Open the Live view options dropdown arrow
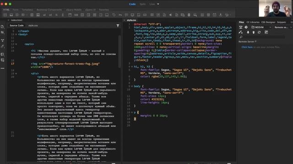 pyautogui.click(x=158, y=4)
